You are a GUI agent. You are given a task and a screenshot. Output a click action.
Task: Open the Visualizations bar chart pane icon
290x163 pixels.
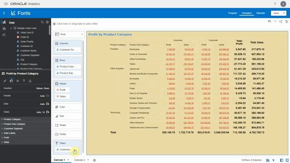click(4, 29)
